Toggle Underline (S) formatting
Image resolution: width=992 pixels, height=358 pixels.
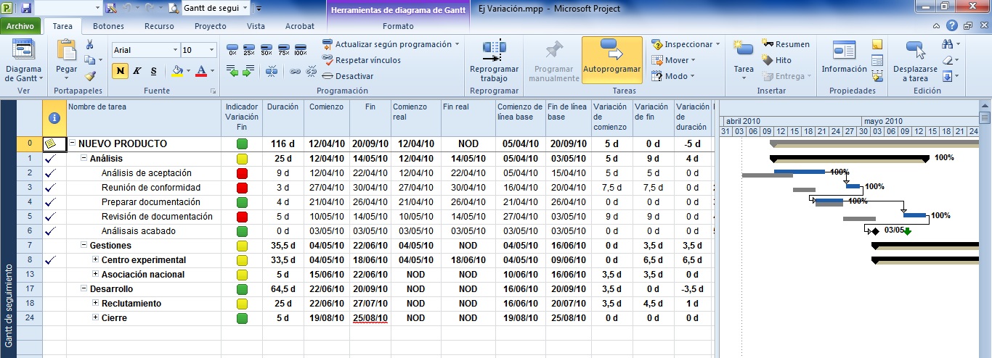(x=153, y=71)
